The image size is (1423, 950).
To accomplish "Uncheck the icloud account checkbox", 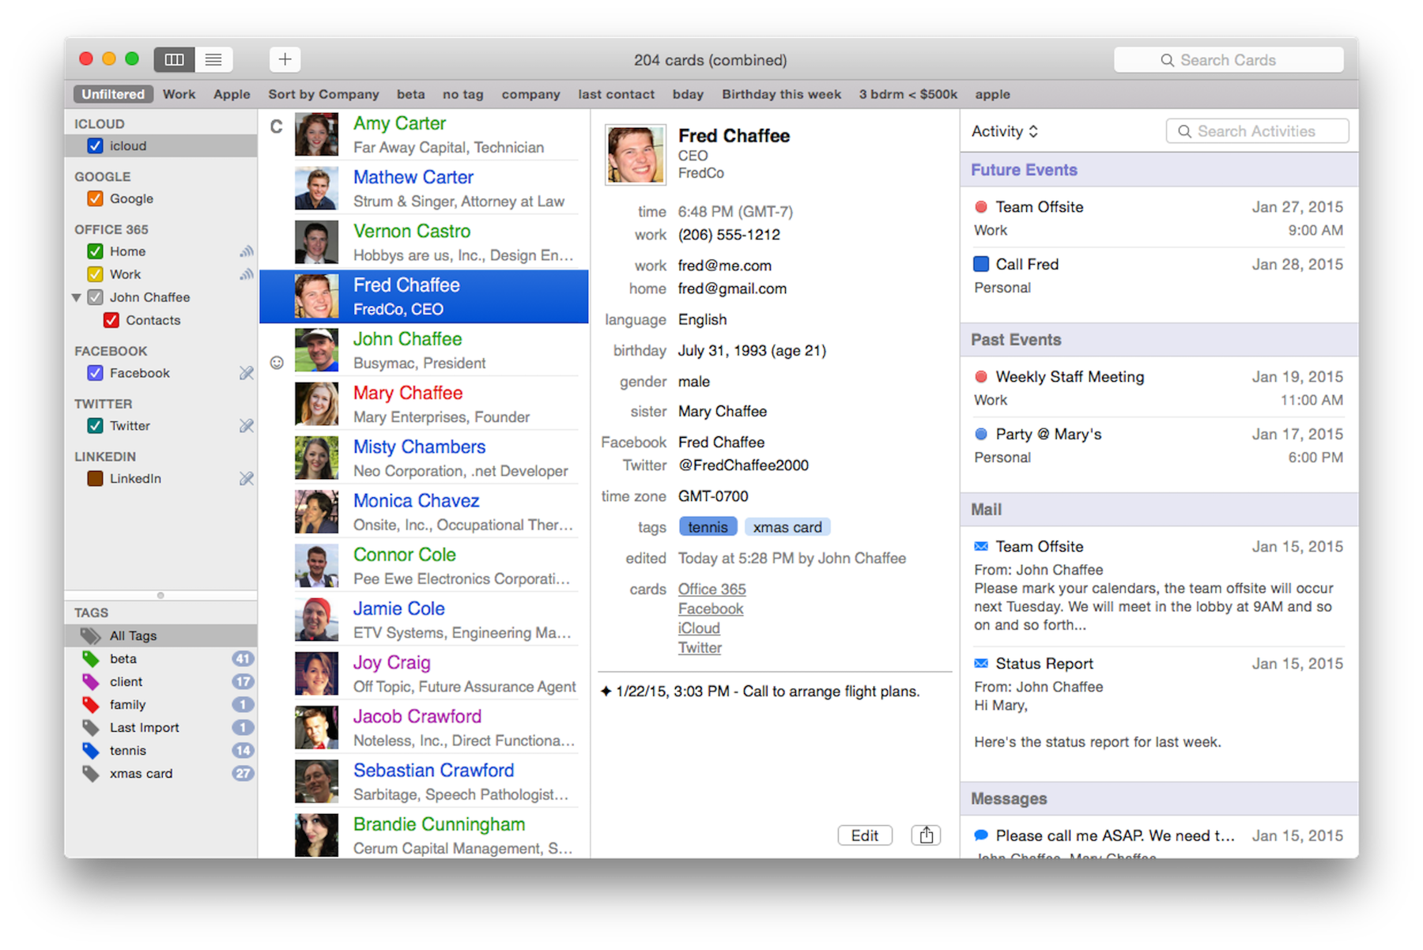I will tap(95, 145).
